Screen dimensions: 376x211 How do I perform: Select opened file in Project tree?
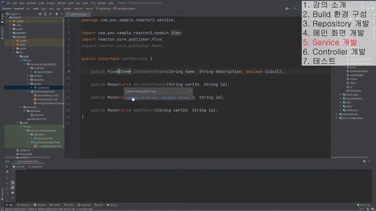coord(40,14)
